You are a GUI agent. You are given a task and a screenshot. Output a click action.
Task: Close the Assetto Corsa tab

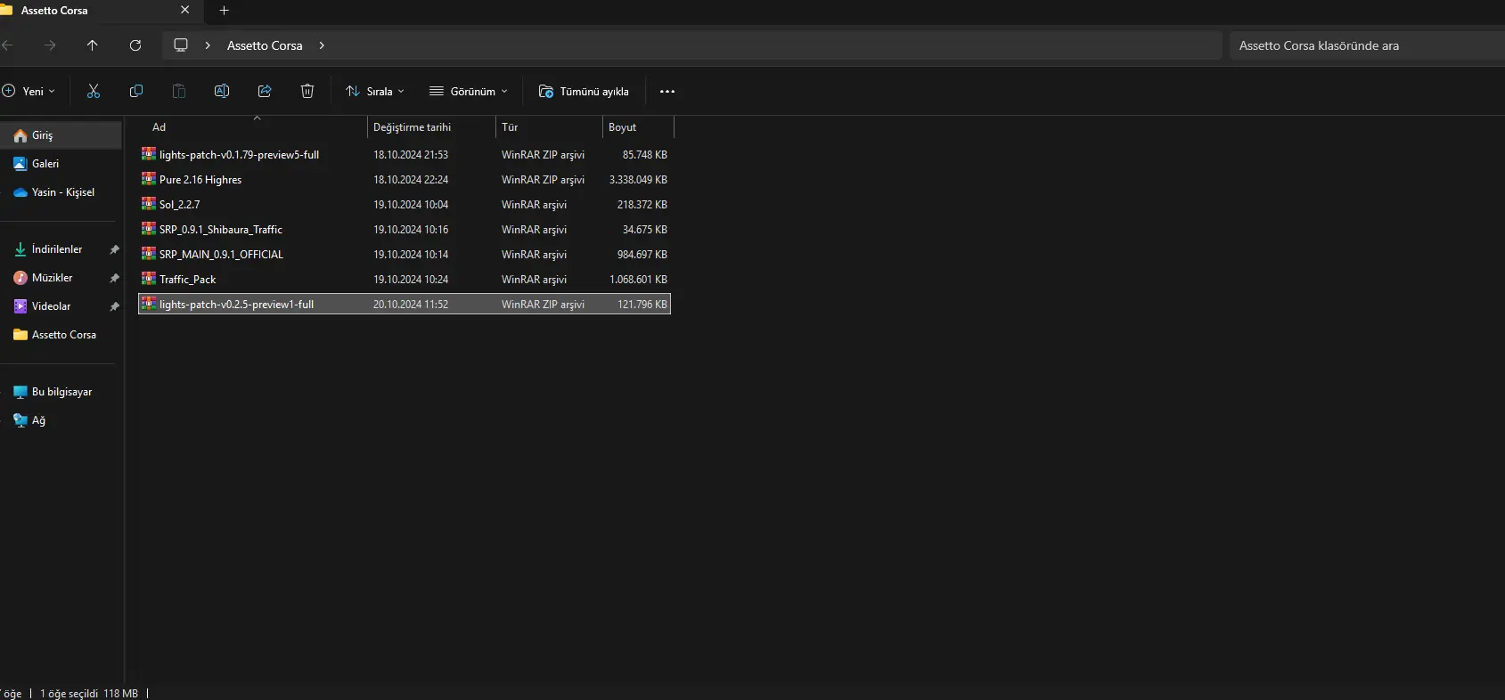184,10
